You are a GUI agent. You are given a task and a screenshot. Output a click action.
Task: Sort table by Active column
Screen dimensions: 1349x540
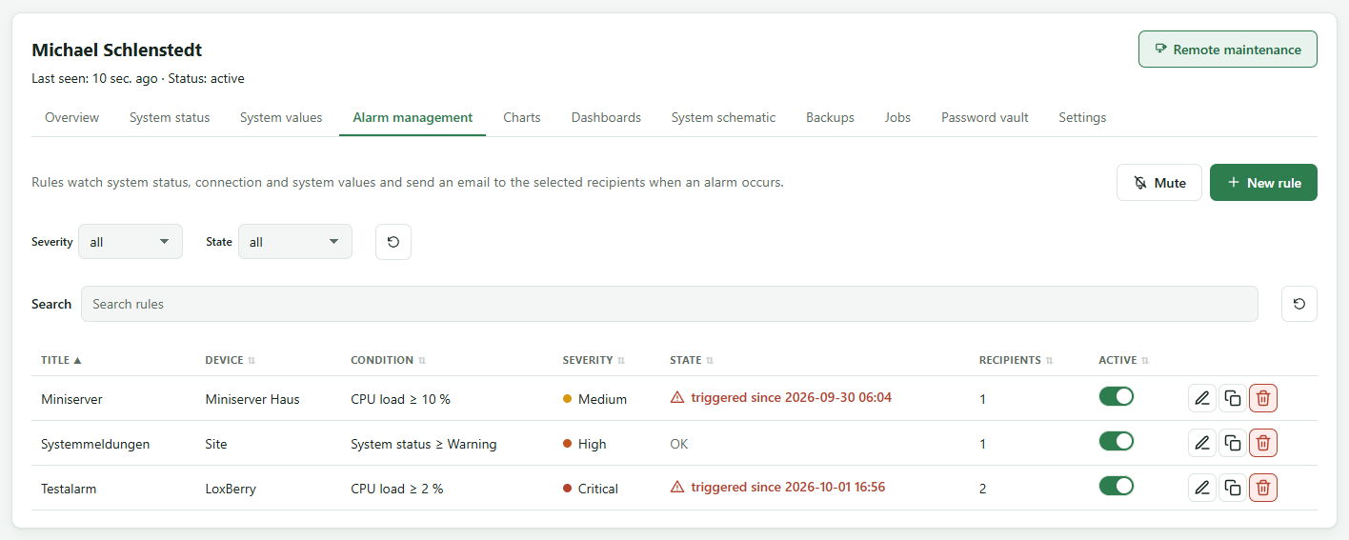(1123, 361)
